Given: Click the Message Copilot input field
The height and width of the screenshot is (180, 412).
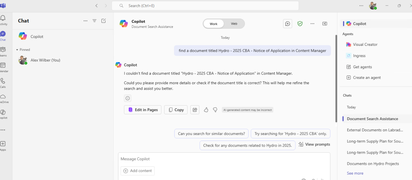Looking at the screenshot, I should (197, 159).
